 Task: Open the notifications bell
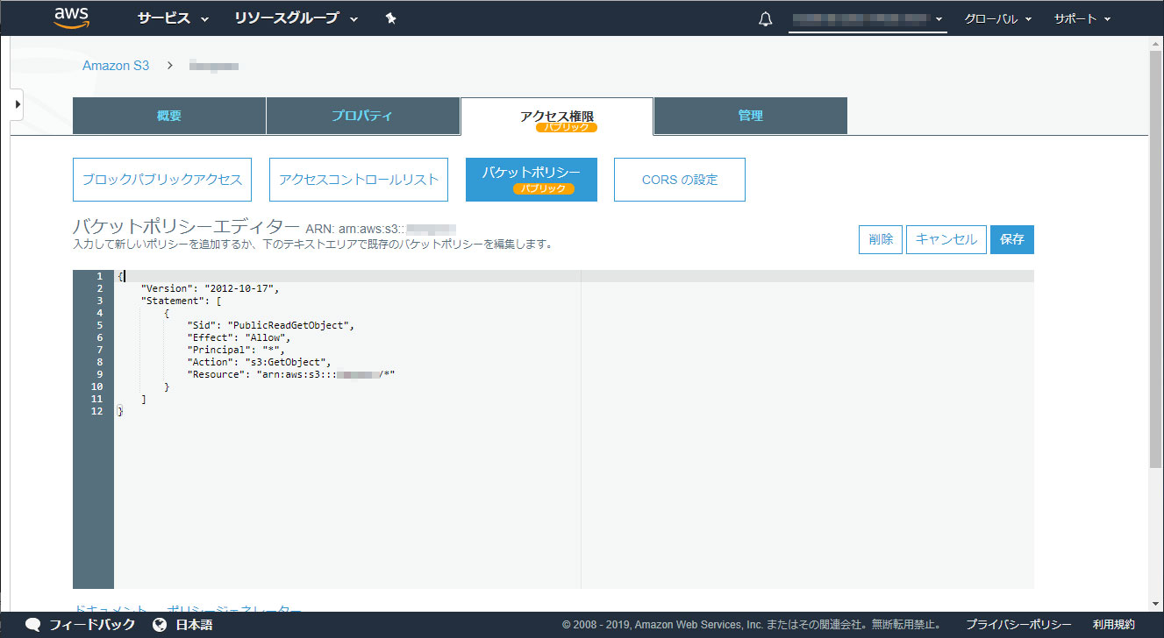tap(765, 18)
